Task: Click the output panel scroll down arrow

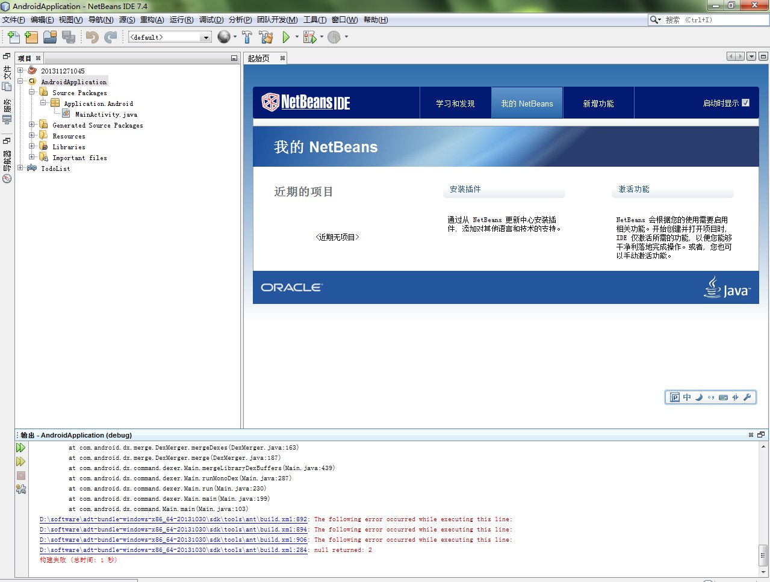Action: [x=763, y=572]
